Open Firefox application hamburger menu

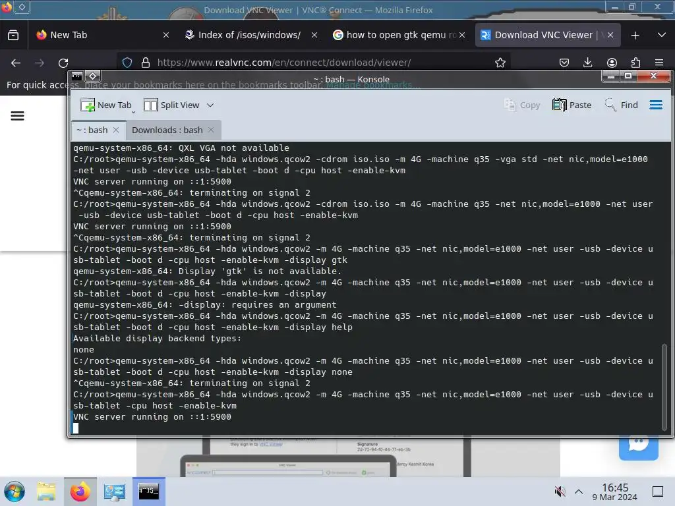[659, 63]
